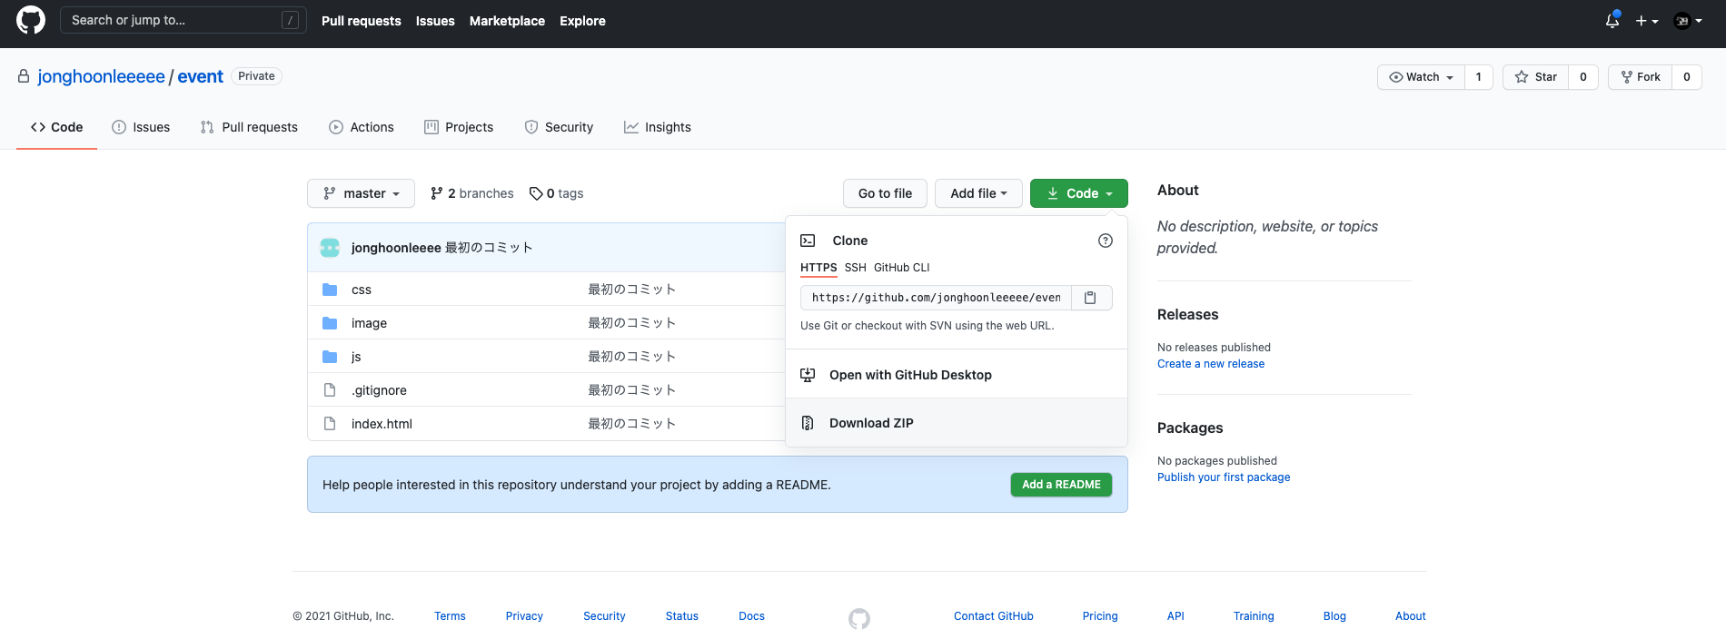The width and height of the screenshot is (1726, 639).
Task: View the 2 branches link
Action: pos(472,193)
